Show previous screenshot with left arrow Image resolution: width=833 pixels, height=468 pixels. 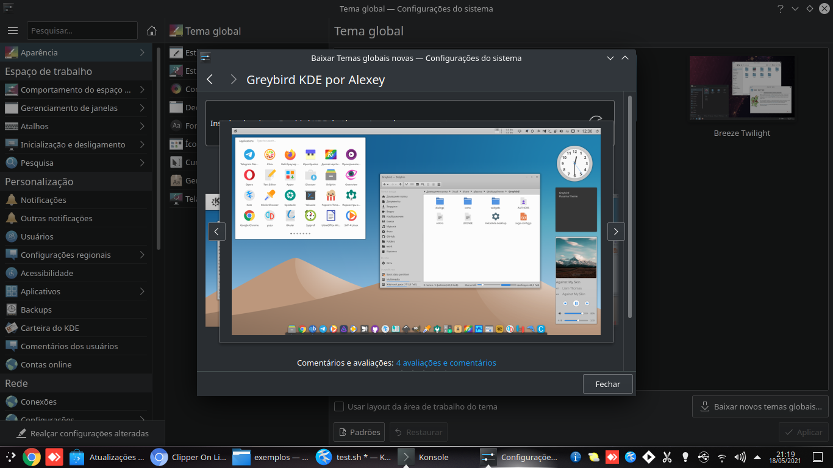coord(217,232)
